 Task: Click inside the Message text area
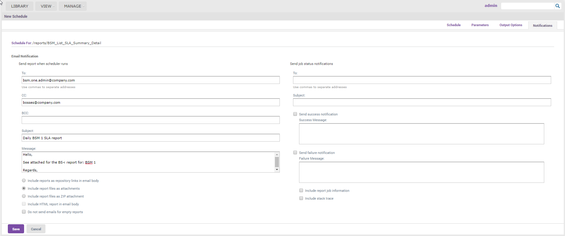click(148, 162)
